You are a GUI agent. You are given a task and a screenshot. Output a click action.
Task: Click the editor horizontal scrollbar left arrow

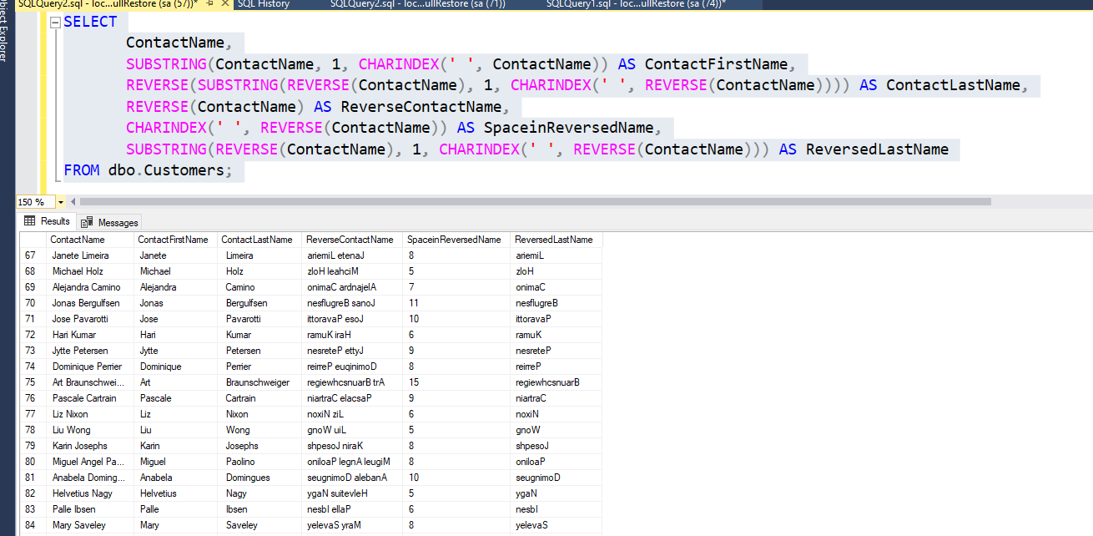pos(73,202)
